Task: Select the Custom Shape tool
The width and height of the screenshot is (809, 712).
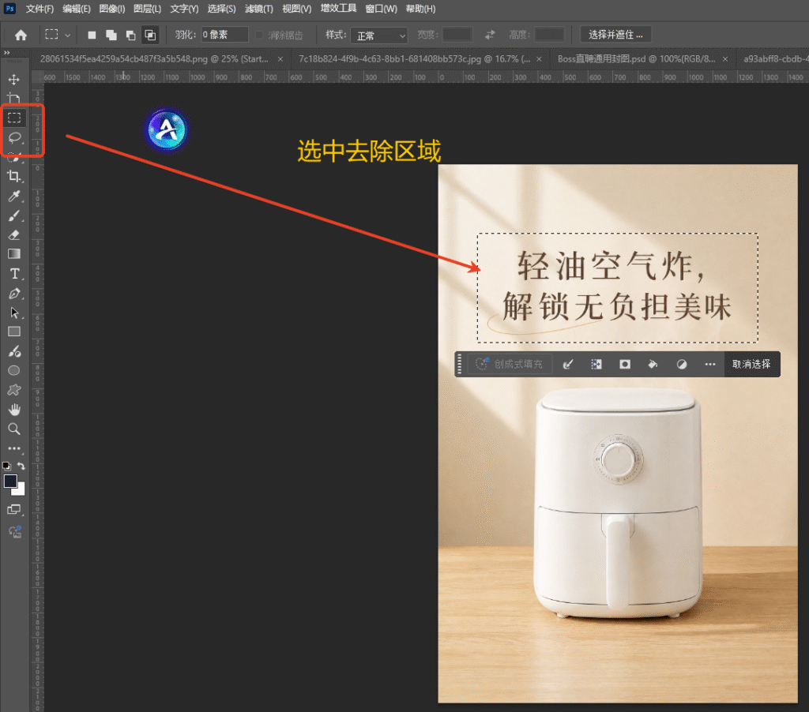Action: (14, 390)
